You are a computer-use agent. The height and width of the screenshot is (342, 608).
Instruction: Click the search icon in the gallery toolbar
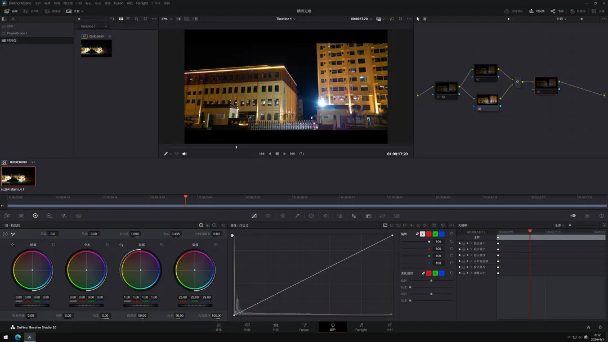(136, 19)
